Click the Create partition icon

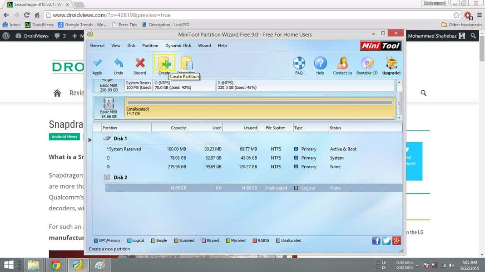click(165, 63)
